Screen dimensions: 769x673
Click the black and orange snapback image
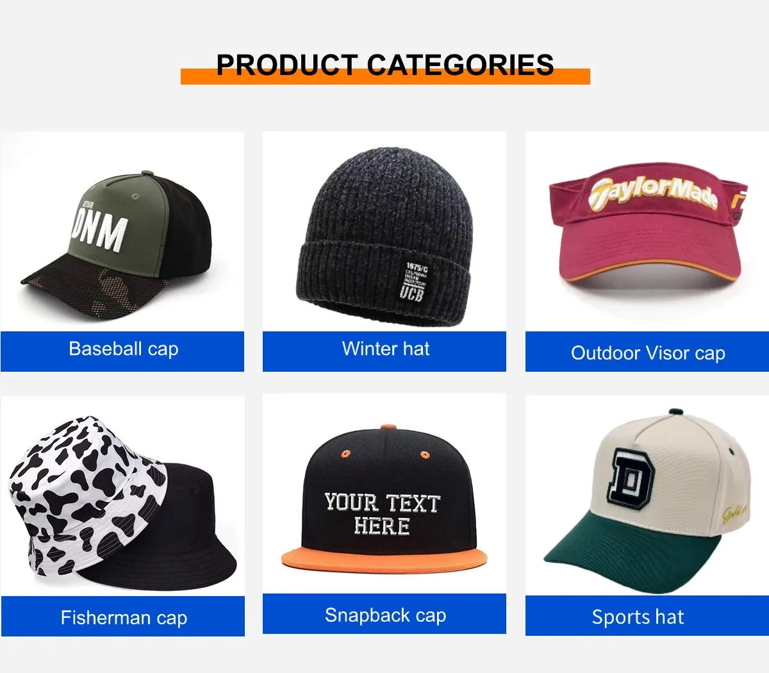pyautogui.click(x=384, y=499)
